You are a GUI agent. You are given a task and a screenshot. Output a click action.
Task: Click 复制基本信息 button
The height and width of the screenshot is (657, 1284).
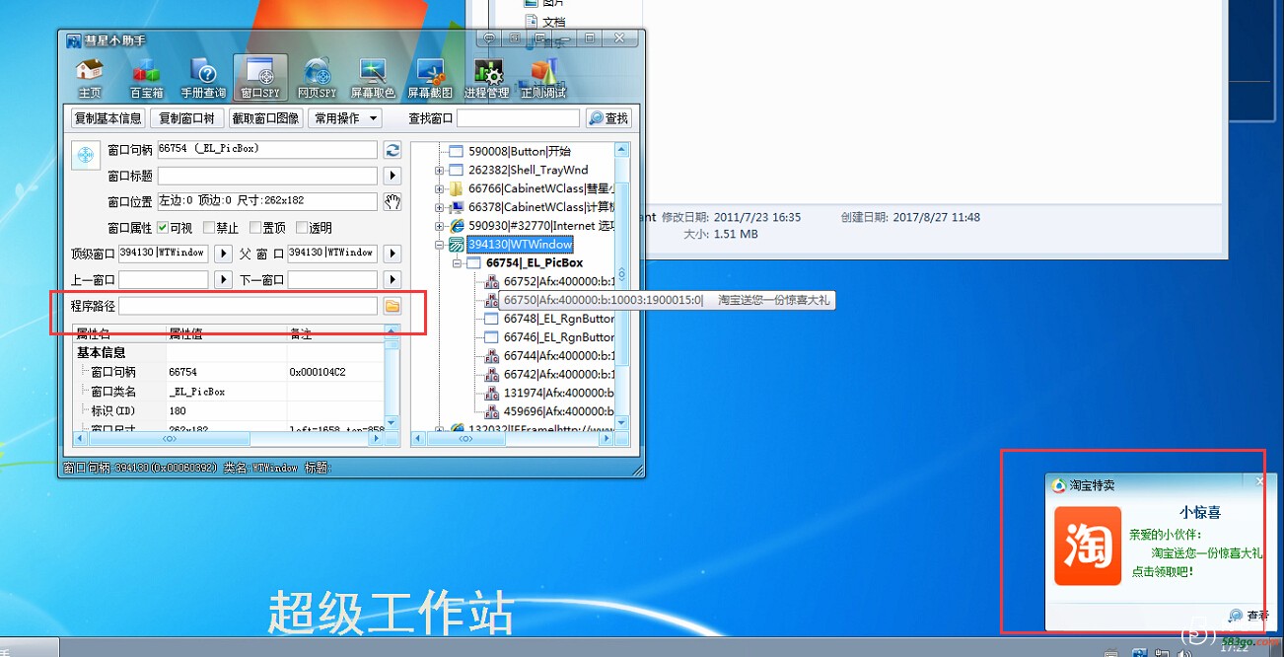tap(107, 118)
